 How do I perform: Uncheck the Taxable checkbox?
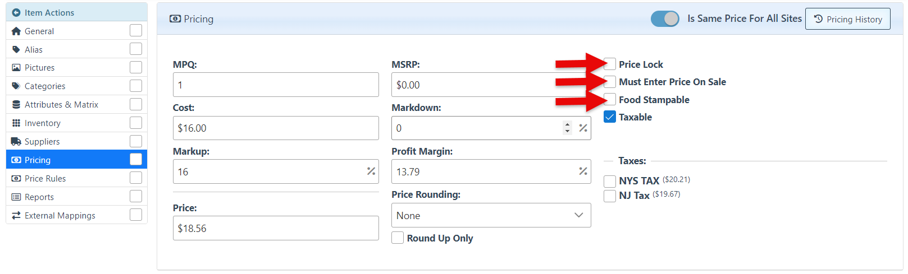(x=610, y=117)
